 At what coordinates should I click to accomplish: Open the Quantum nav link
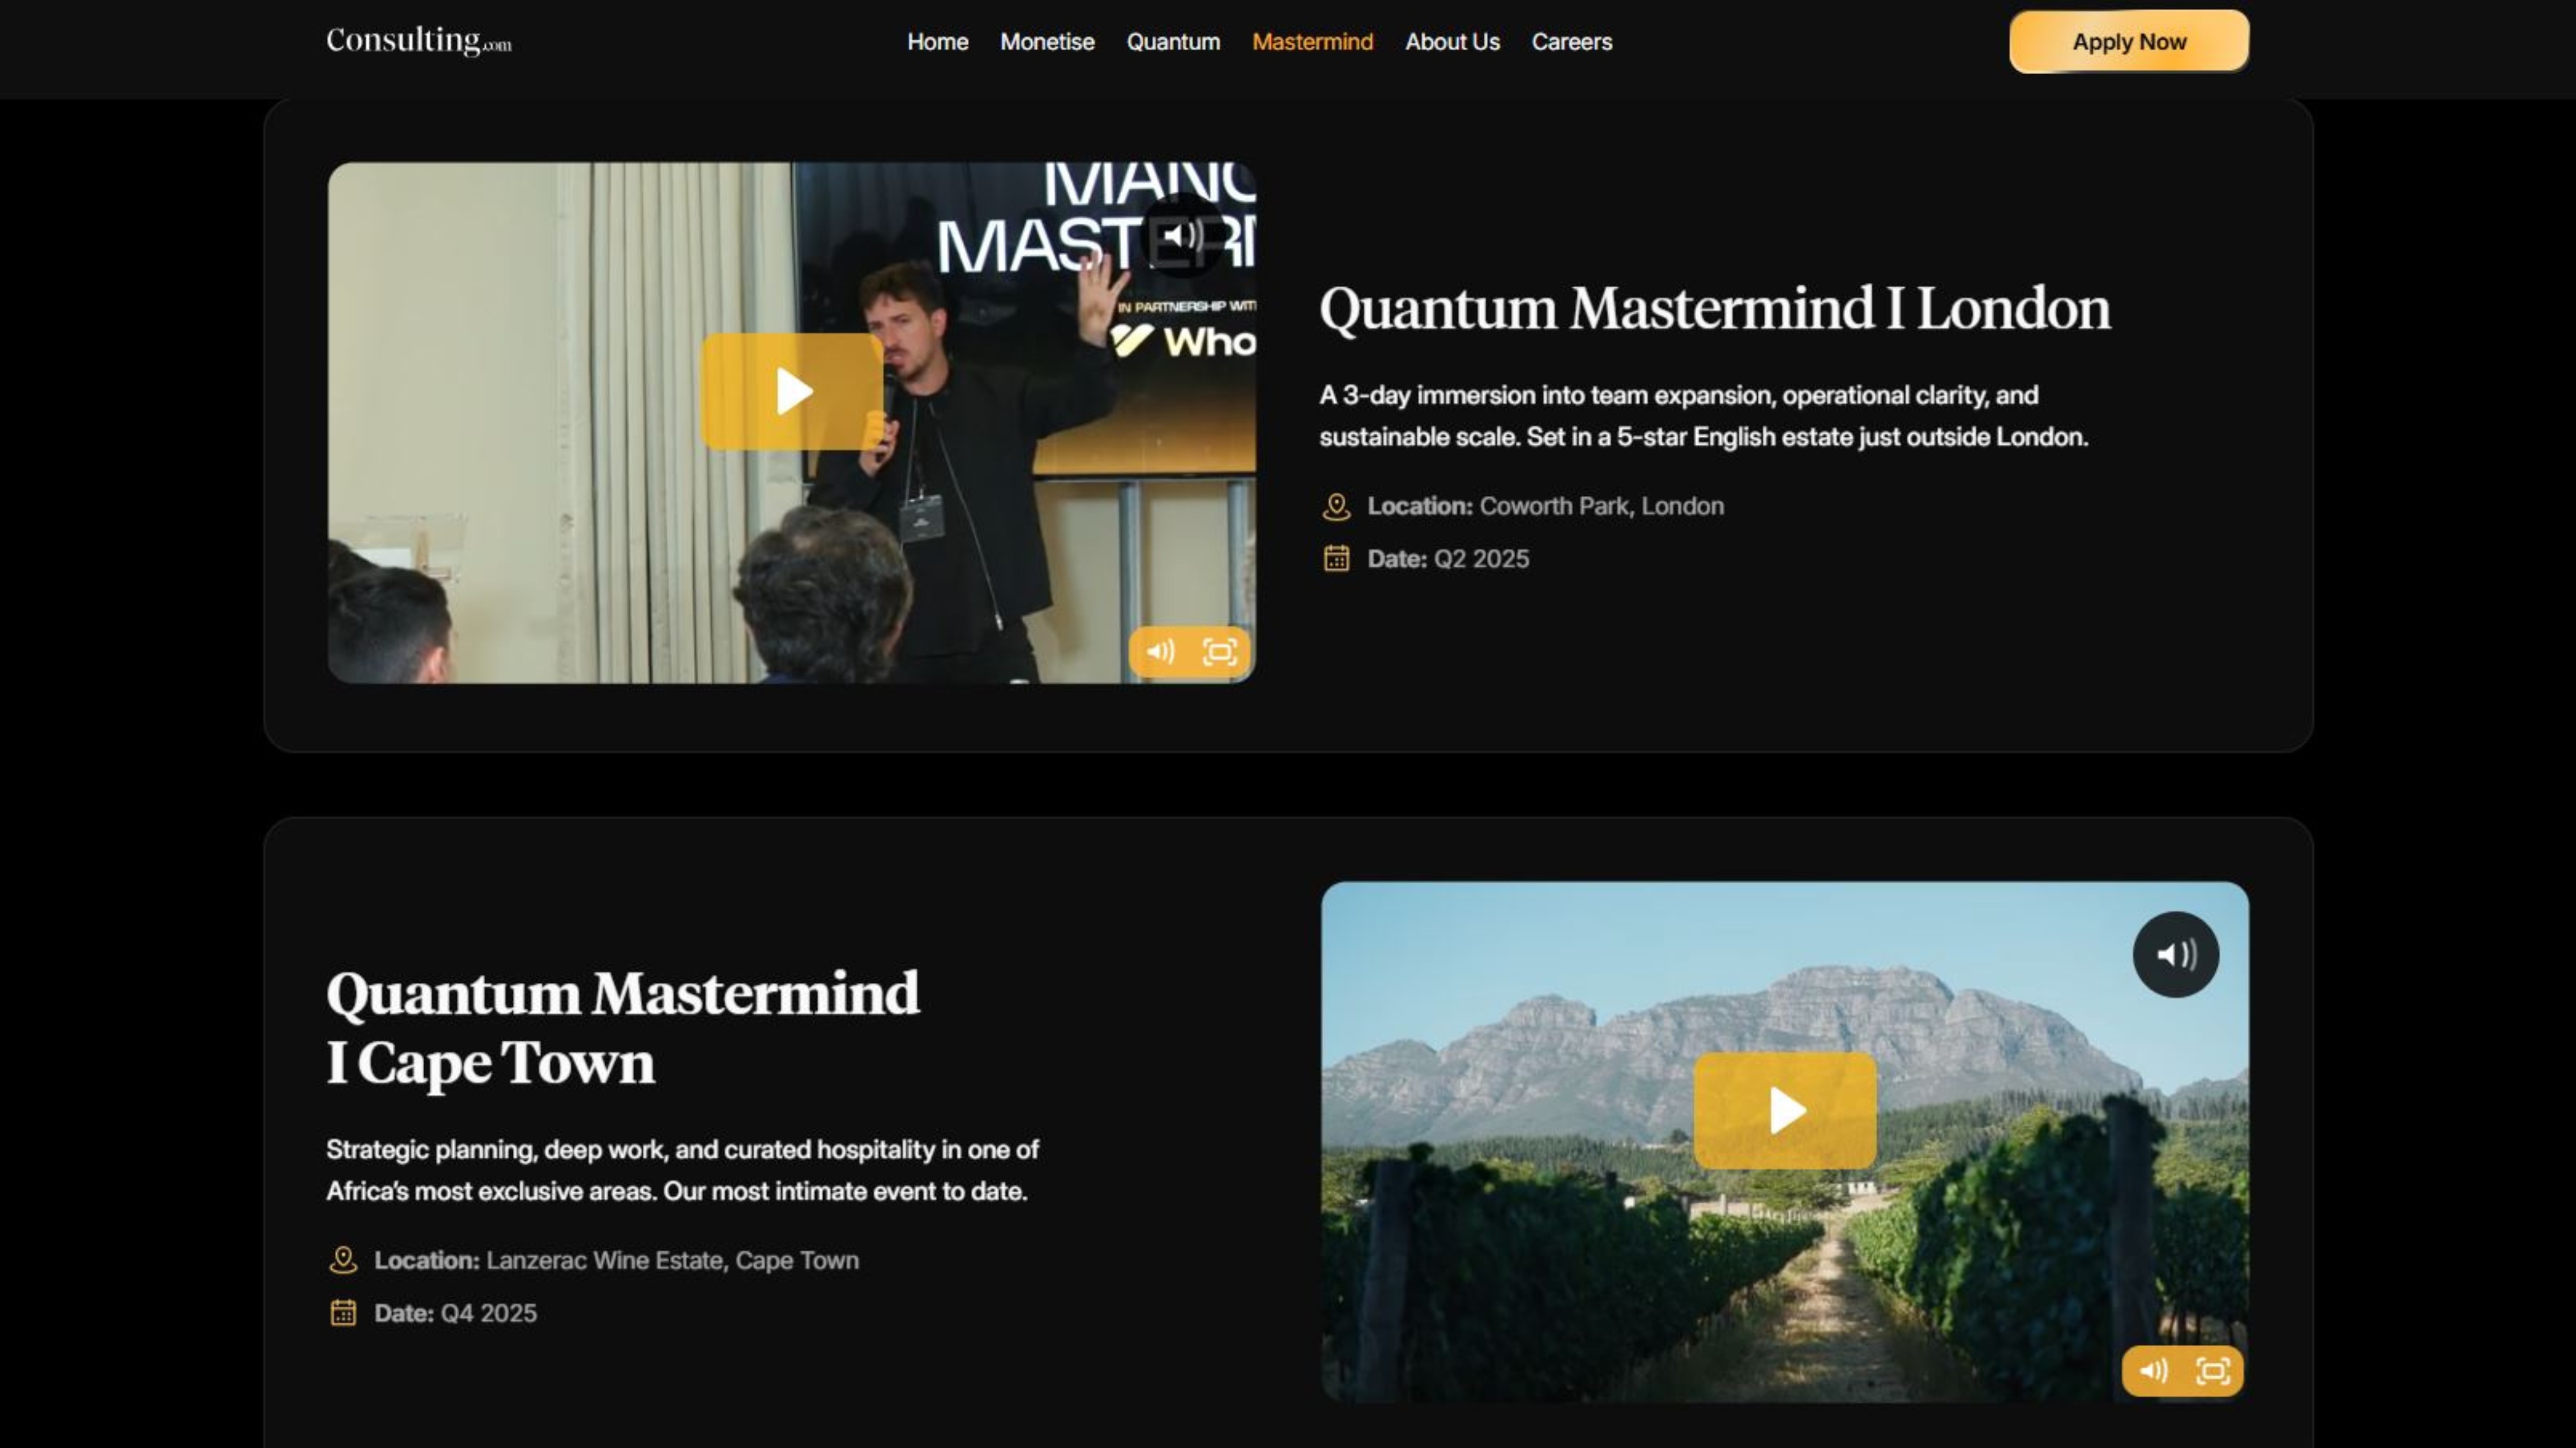1173,42
